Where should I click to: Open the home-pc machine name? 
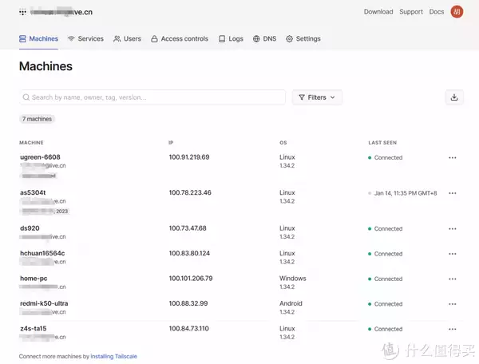[x=34, y=279]
